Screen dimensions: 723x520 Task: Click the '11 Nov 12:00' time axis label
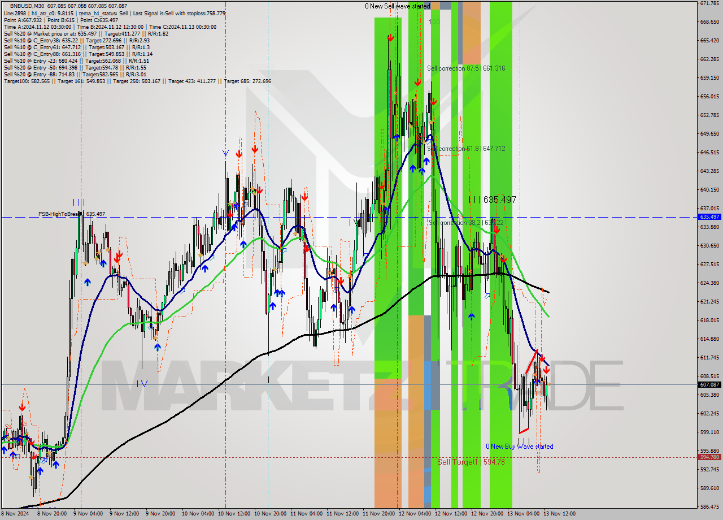pos(342,514)
